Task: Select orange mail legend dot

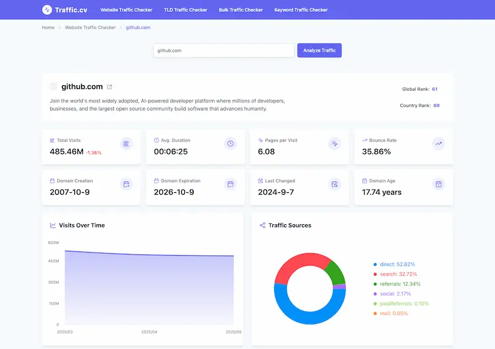Action: tap(375, 313)
